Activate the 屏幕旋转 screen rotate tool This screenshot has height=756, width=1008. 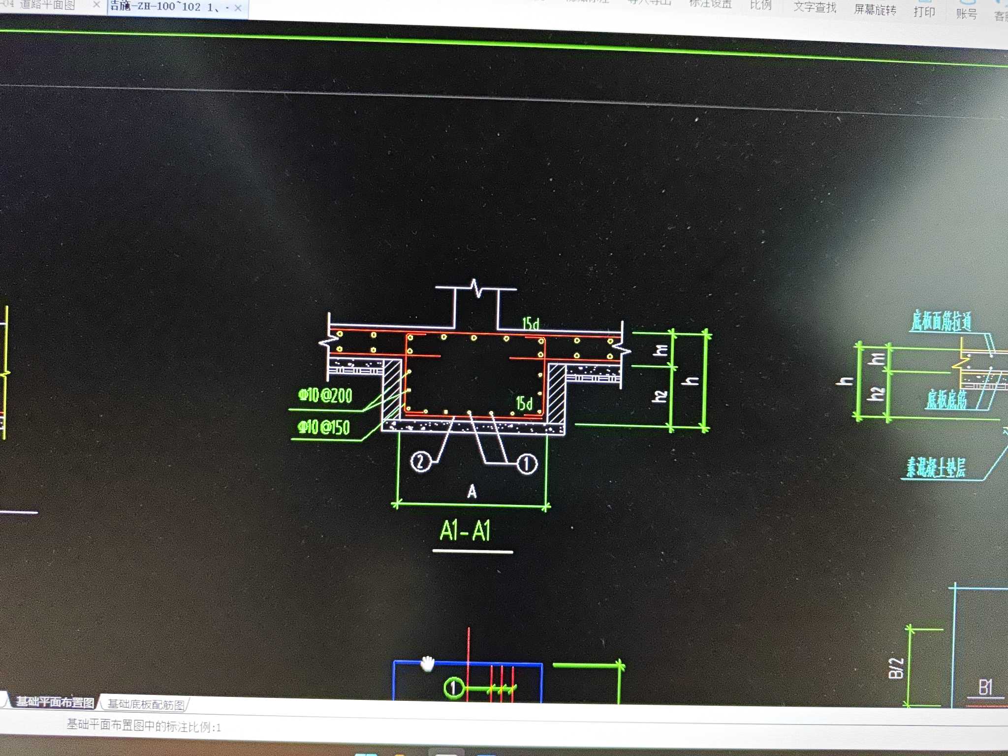pos(875,10)
